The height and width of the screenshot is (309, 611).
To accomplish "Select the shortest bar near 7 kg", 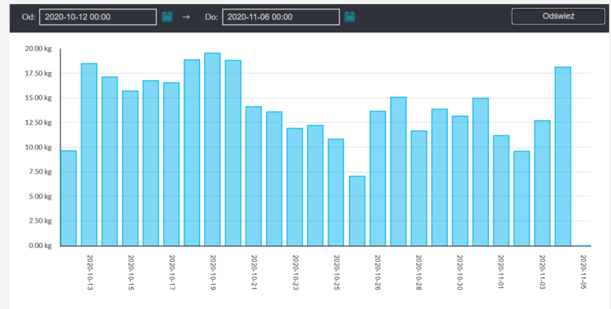I will 357,211.
